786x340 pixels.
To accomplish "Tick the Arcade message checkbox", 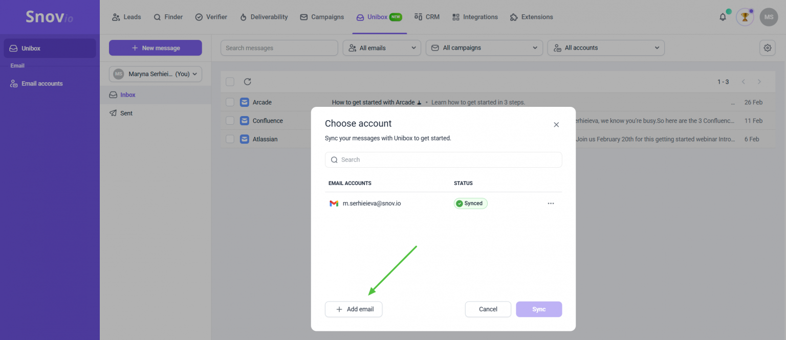I will pos(230,102).
